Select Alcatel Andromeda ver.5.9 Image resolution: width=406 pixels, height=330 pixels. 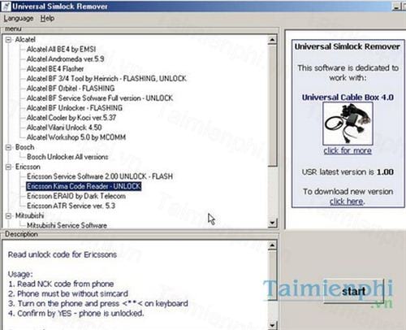pyautogui.click(x=65, y=59)
